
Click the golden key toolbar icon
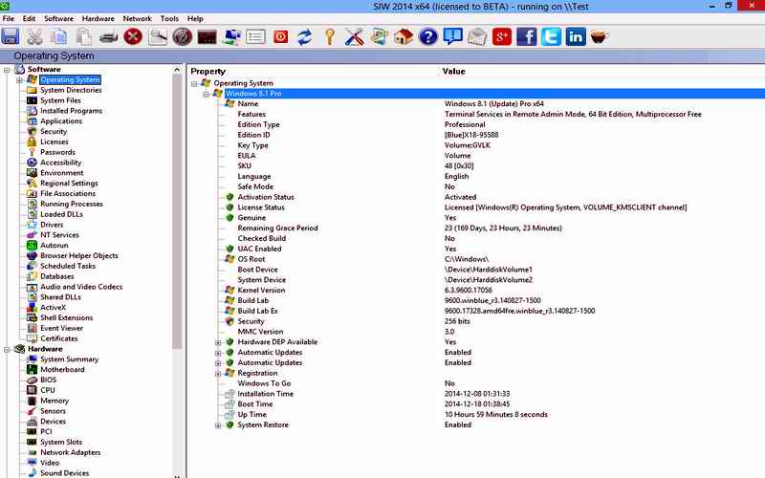pyautogui.click(x=330, y=37)
